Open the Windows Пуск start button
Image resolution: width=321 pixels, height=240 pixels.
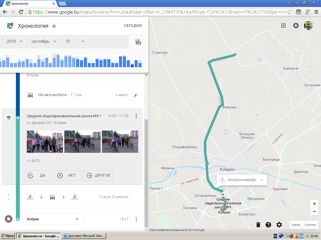pos(8,236)
